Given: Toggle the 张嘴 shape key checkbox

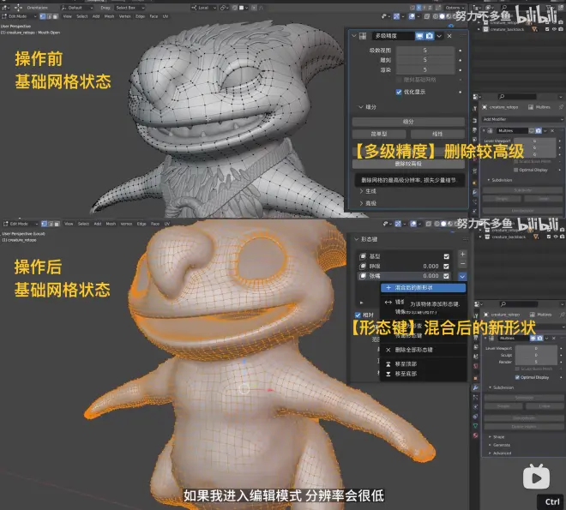Looking at the screenshot, I should click(447, 275).
